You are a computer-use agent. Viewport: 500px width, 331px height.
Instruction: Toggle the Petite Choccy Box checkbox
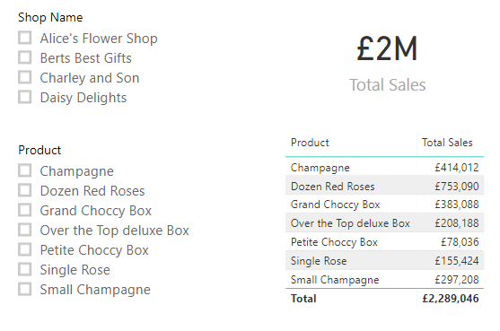point(24,249)
